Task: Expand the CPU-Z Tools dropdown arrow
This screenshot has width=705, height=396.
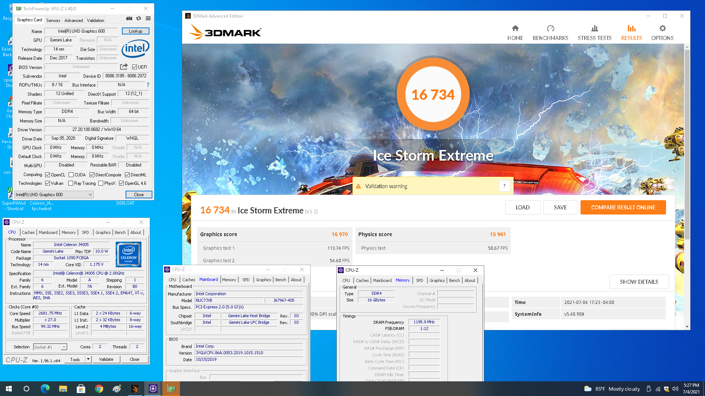Action: point(88,359)
